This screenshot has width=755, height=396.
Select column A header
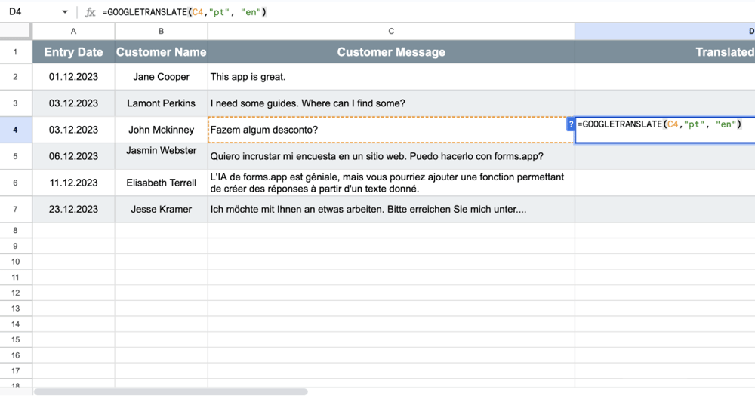tap(73, 31)
